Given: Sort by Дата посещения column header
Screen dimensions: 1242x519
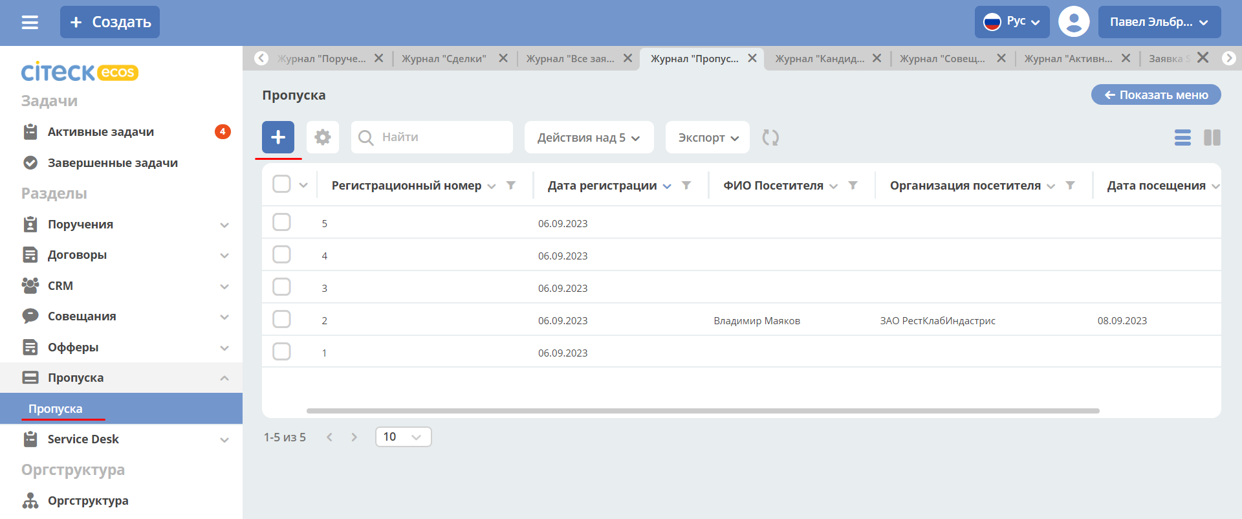Looking at the screenshot, I should pos(1156,186).
